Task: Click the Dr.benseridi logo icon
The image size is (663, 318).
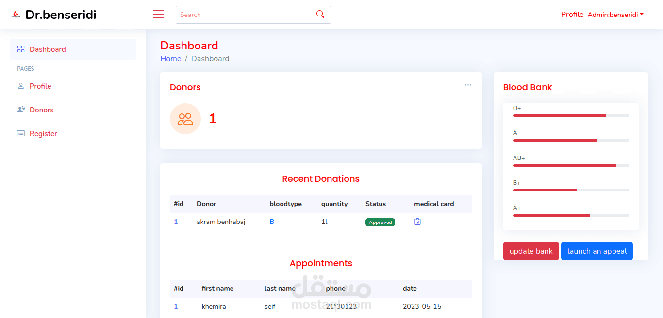Action: click(x=16, y=14)
